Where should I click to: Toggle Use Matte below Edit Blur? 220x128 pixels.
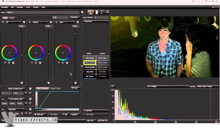point(96,115)
